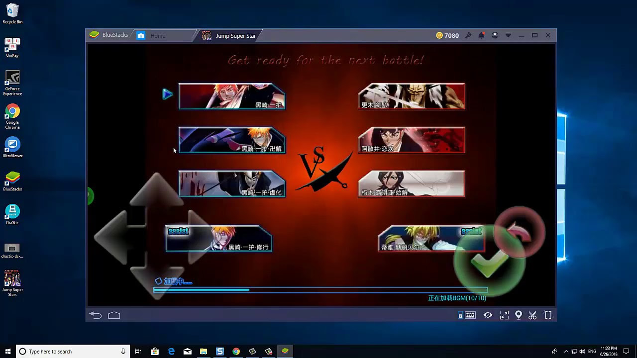
Task: Open UniKey desktop shortcut
Action: tap(12, 47)
